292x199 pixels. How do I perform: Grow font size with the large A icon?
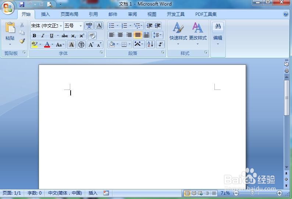tap(91, 45)
